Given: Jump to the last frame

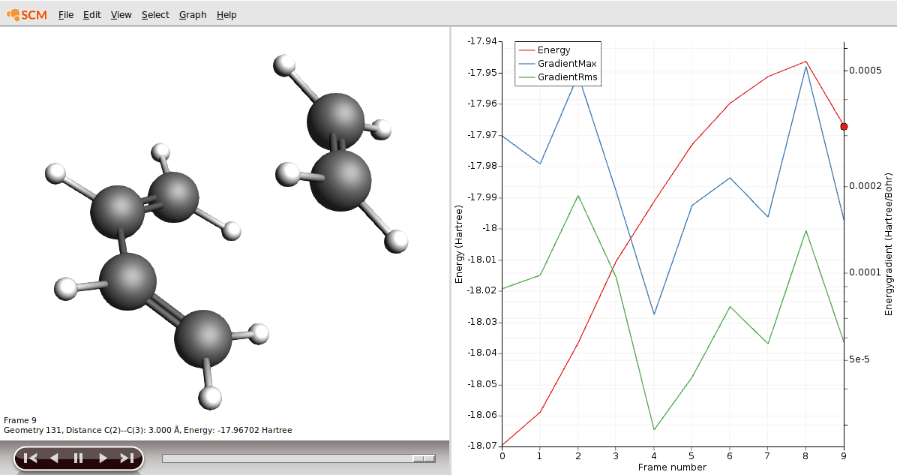Looking at the screenshot, I should coord(127,458).
